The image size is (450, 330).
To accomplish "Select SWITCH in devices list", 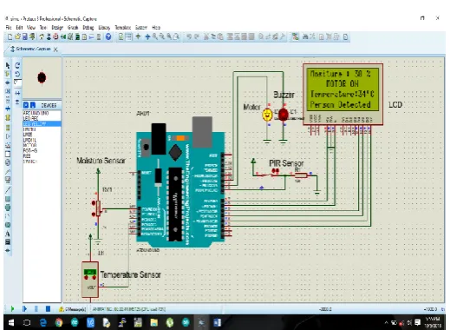I will tap(30, 162).
